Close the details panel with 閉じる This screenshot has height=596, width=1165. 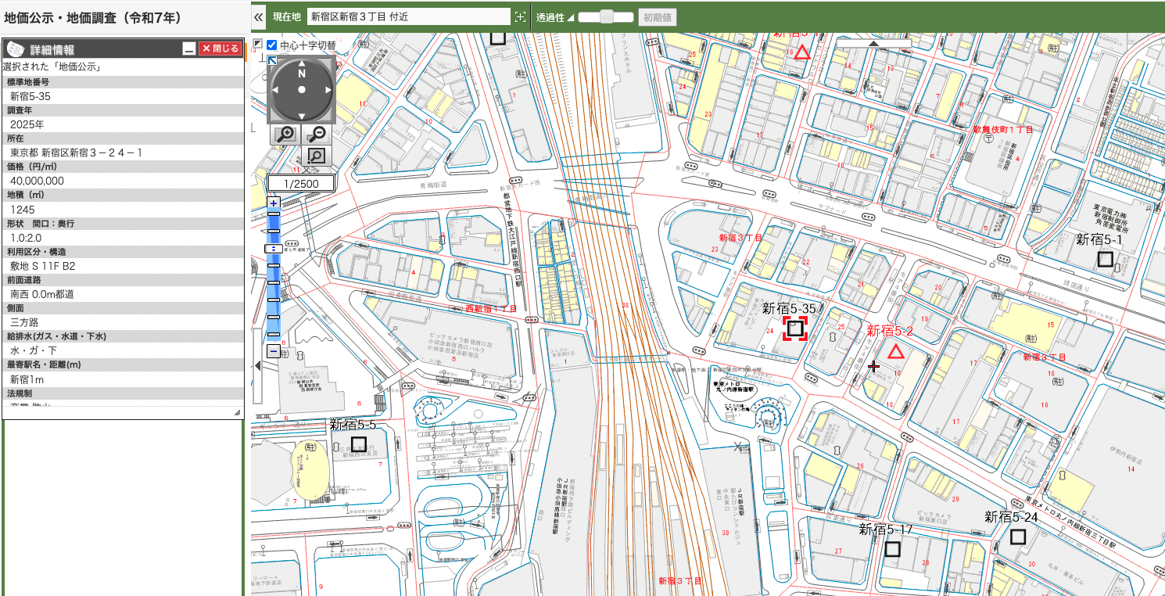pyautogui.click(x=220, y=48)
